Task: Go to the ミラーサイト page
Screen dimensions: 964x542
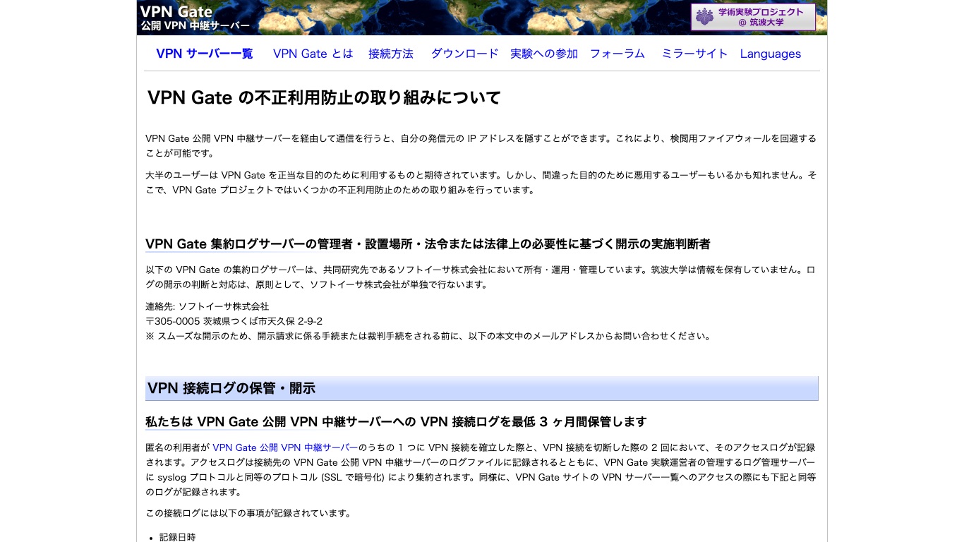Action: 694,54
